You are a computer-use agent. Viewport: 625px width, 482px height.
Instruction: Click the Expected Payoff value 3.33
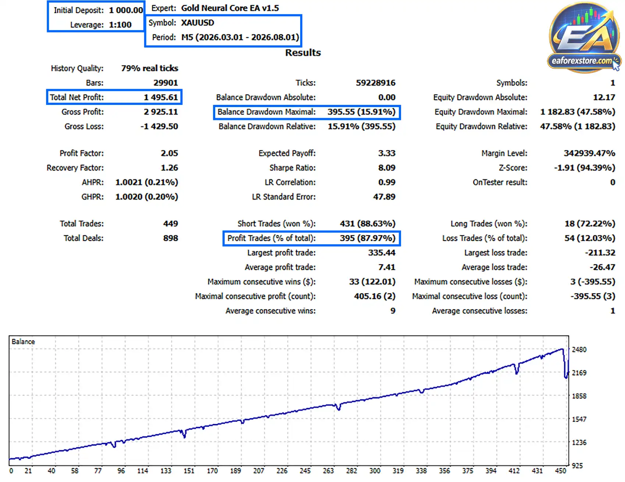[x=387, y=153]
